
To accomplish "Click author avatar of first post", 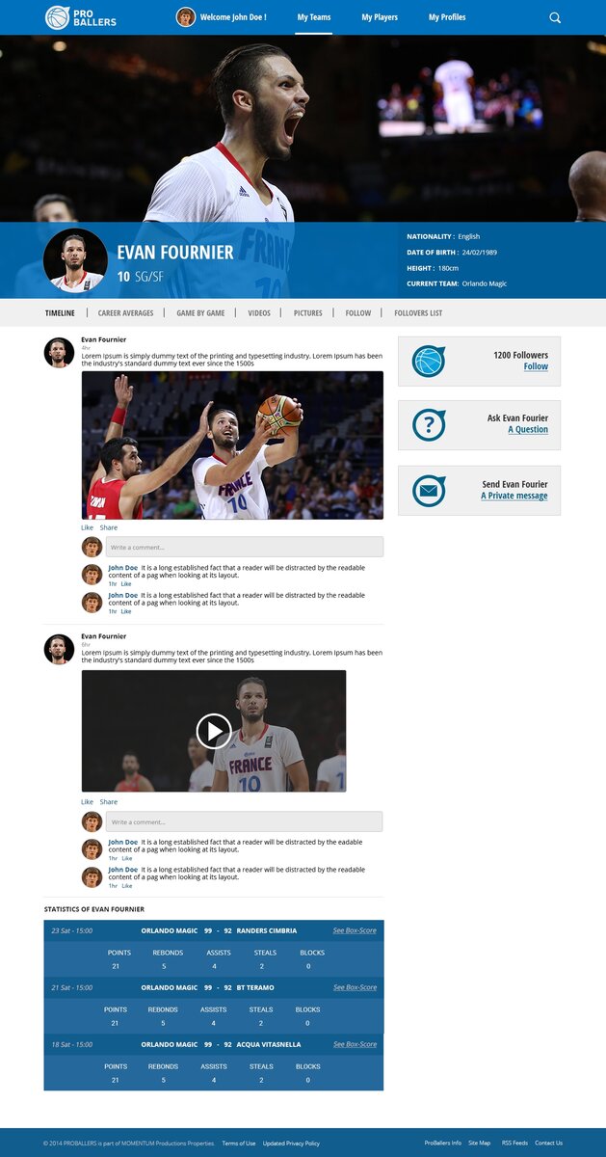I will tap(59, 353).
